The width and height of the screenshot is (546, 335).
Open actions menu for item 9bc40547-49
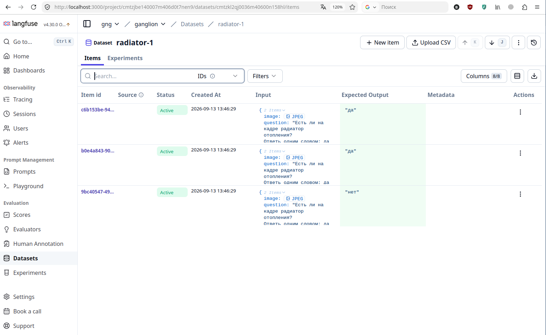point(520,194)
